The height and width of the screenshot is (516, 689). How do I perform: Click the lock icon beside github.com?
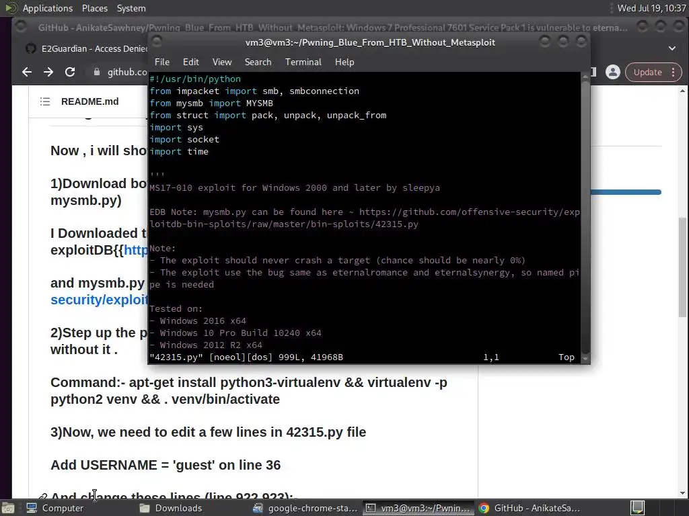97,72
